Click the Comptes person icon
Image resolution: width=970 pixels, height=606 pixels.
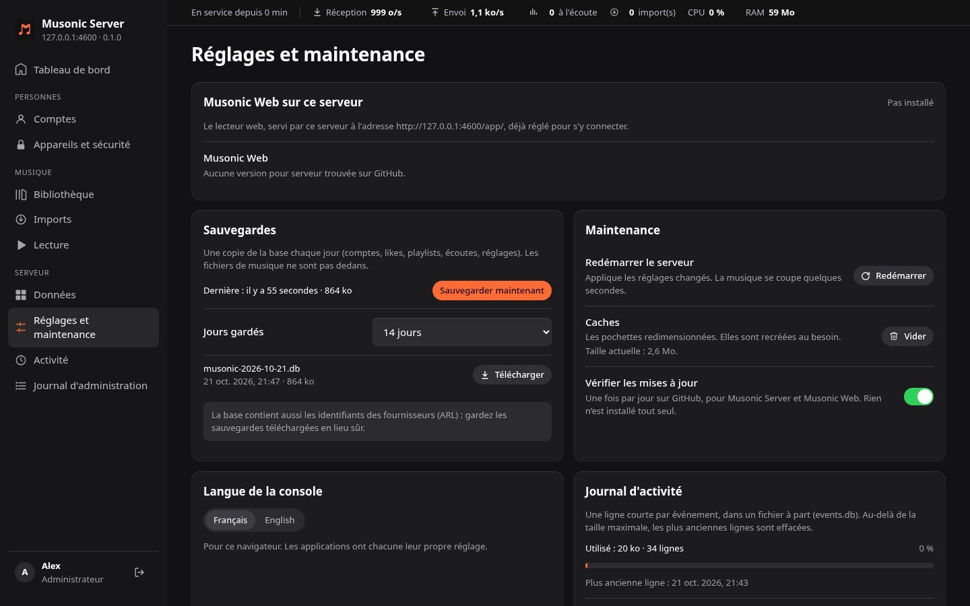click(21, 119)
